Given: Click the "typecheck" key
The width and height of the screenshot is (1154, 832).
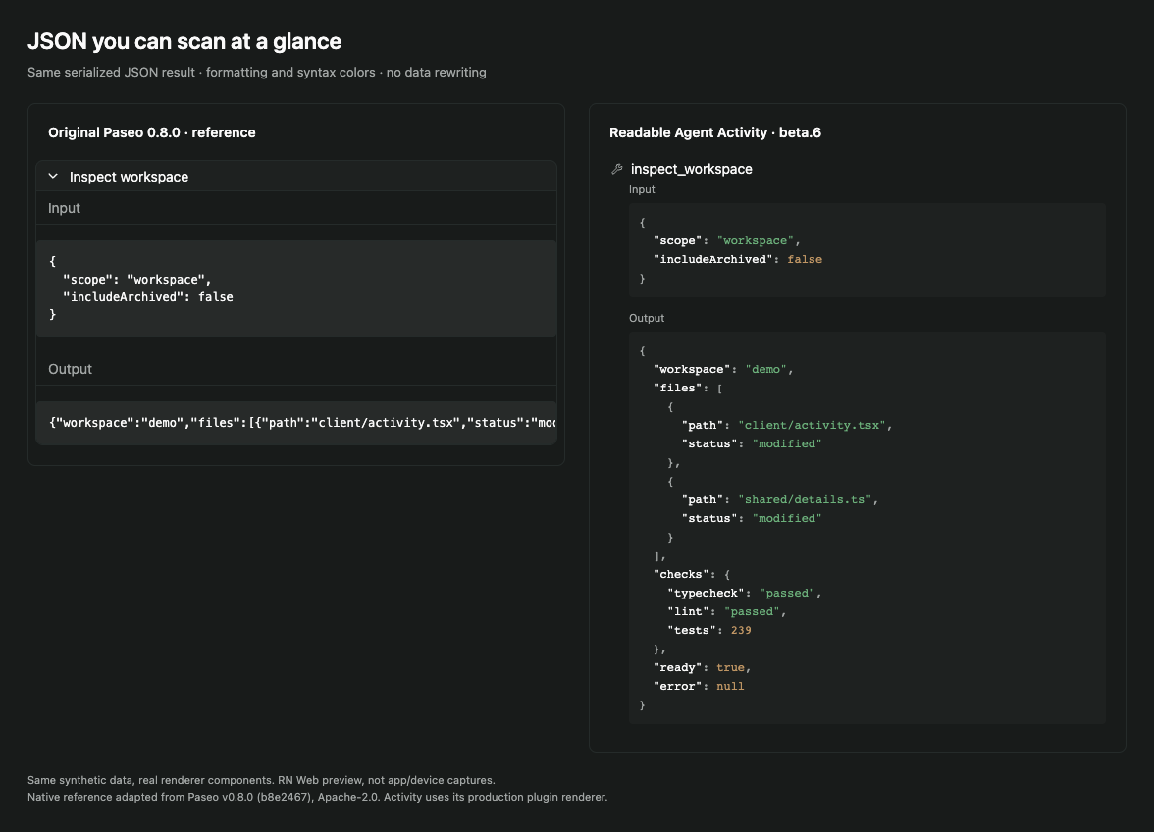Looking at the screenshot, I should coord(707,593).
